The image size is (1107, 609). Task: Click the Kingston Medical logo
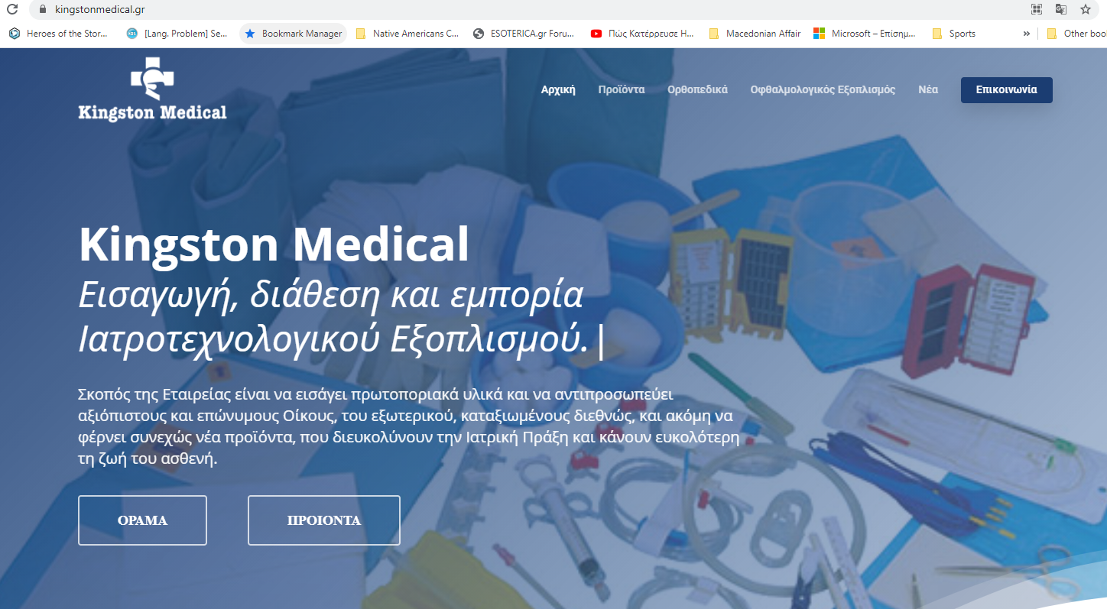point(152,88)
